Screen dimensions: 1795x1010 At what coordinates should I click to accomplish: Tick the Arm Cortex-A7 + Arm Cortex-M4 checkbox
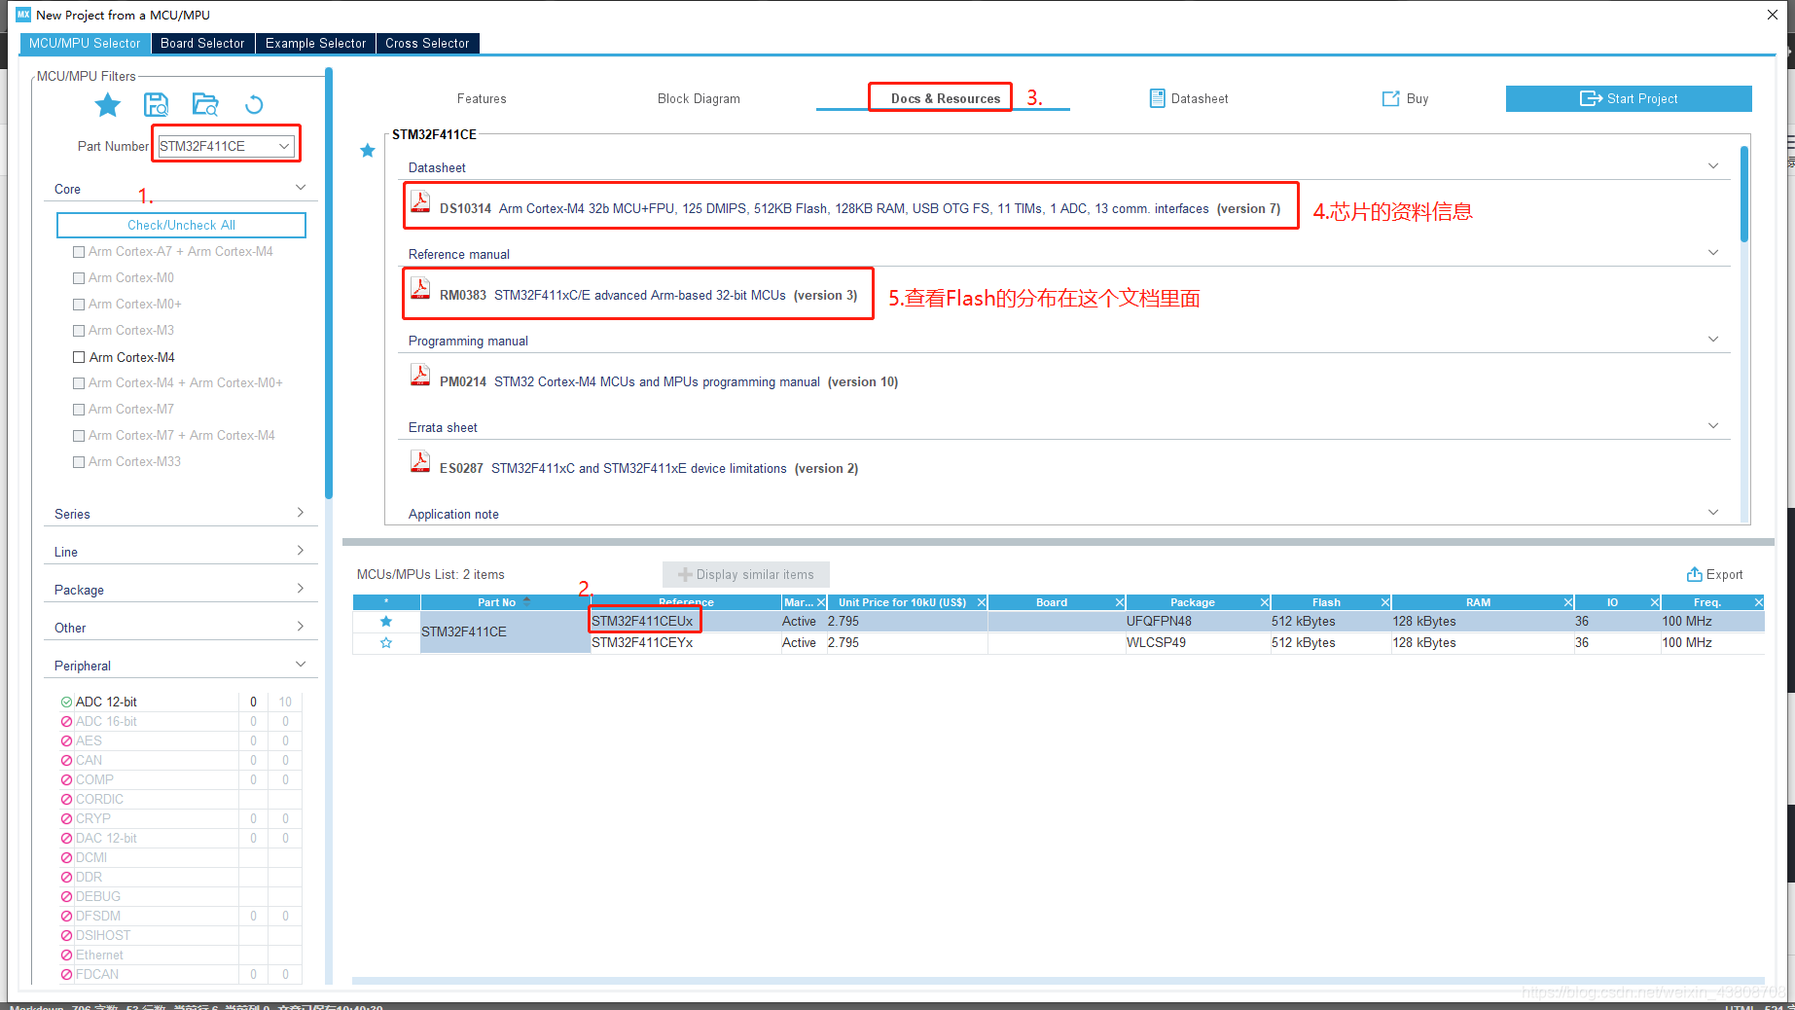point(79,251)
